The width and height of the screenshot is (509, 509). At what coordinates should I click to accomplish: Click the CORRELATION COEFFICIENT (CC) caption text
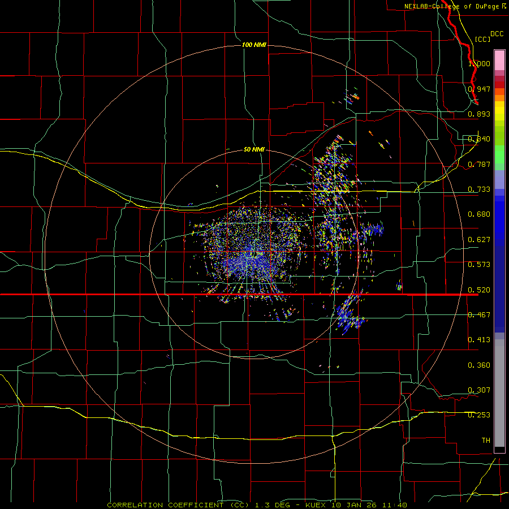tap(178, 505)
